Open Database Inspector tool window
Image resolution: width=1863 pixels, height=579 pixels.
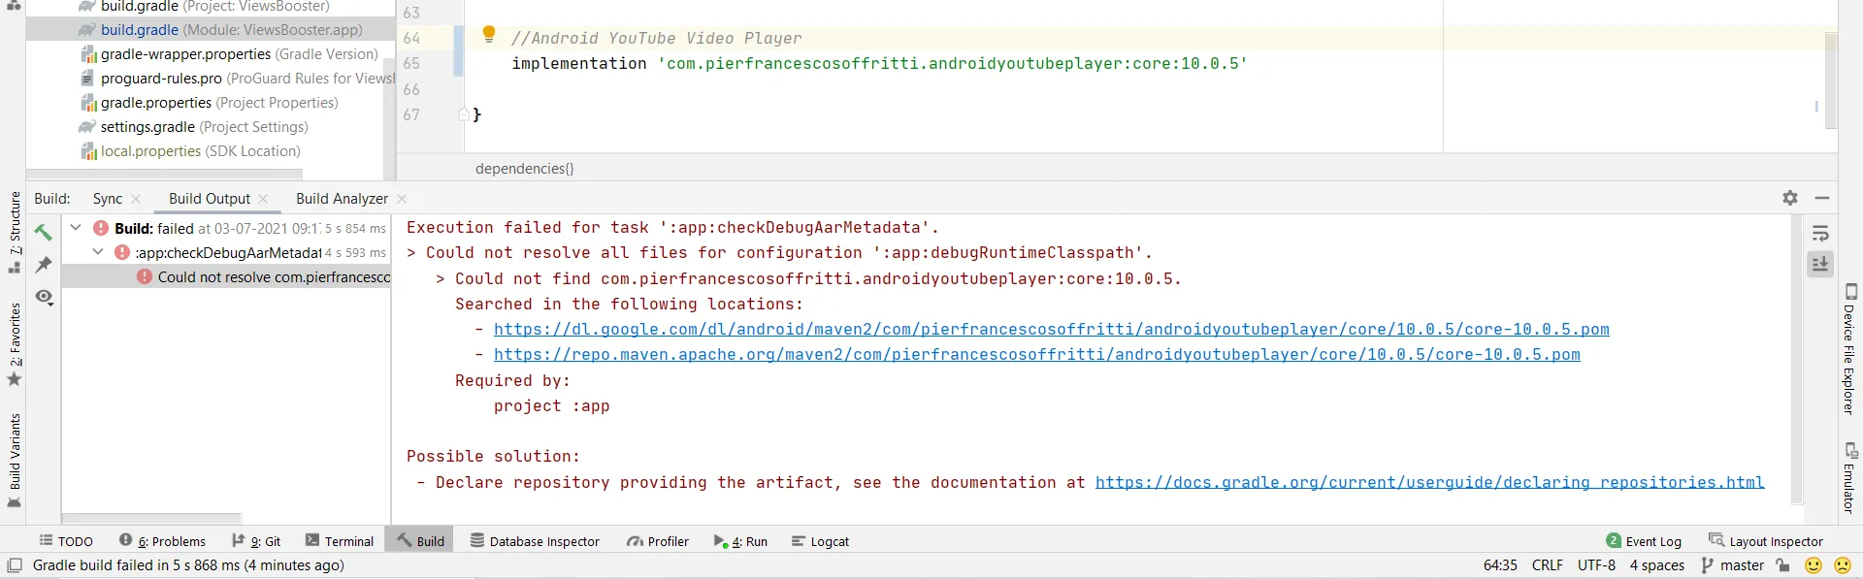click(x=535, y=541)
